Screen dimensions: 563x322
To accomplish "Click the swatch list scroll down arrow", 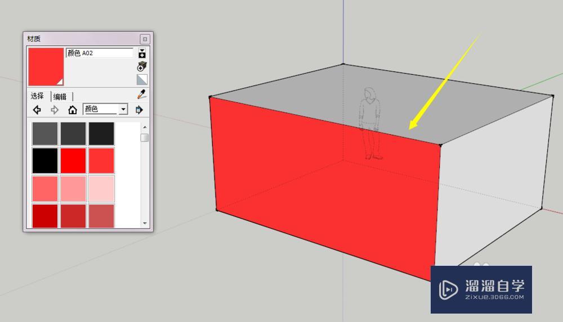I will tap(145, 223).
